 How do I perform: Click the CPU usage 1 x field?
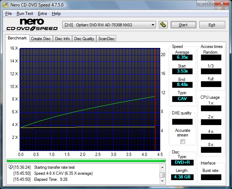211,108
